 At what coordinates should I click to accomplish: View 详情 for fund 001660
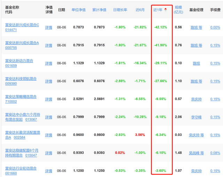coord(48,171)
